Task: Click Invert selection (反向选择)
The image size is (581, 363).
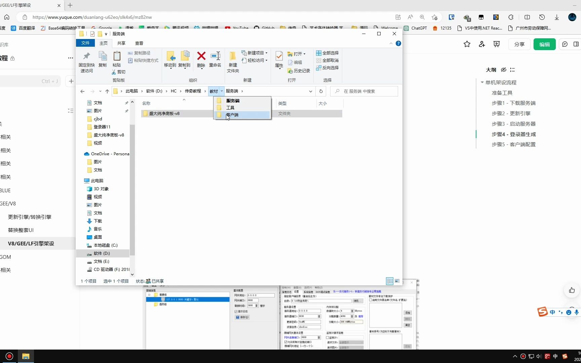Action: 327,68
